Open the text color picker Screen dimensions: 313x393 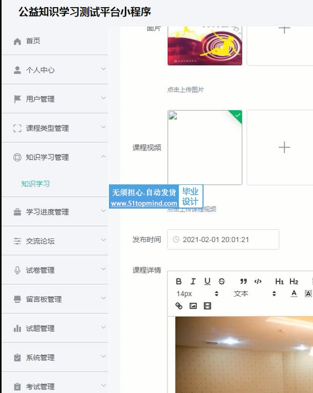(x=294, y=294)
